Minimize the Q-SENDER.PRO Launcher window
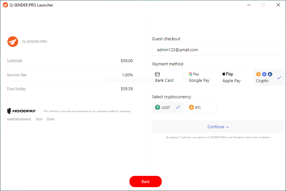This screenshot has width=286, height=191. click(x=249, y=5)
